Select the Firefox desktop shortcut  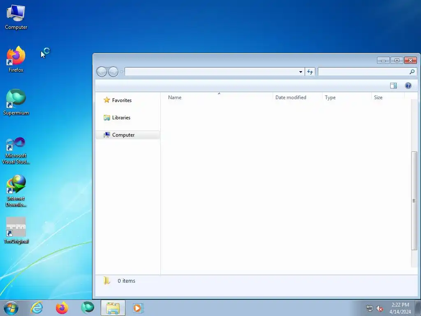(16, 59)
